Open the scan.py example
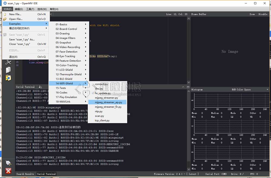Image resolution: width=271 pixels, height=178 pixels. click(107, 116)
